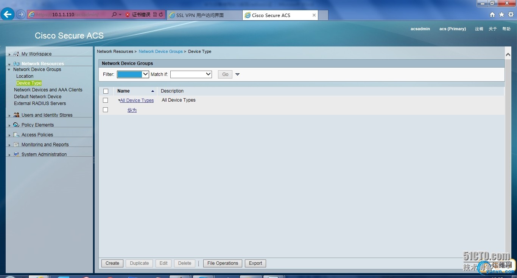The image size is (517, 278).
Task: Click the Go filter button
Action: (x=225, y=74)
